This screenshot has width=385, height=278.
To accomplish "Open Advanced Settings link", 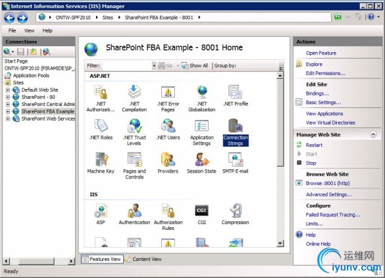I will 329,194.
